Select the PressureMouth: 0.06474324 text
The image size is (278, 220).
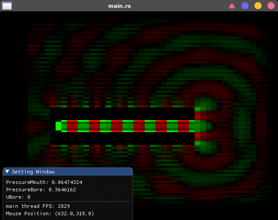pyautogui.click(x=44, y=182)
